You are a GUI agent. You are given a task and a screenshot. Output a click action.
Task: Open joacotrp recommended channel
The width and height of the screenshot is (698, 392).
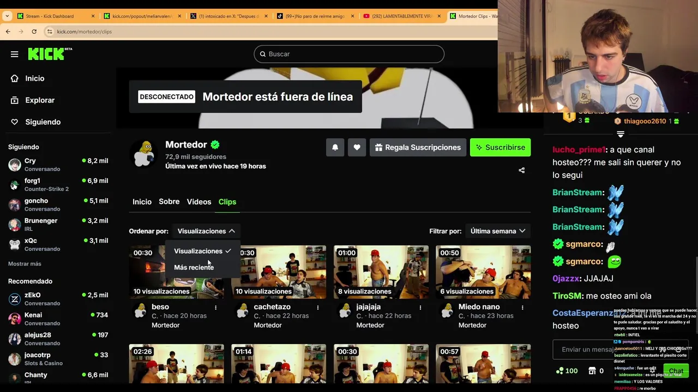point(58,359)
